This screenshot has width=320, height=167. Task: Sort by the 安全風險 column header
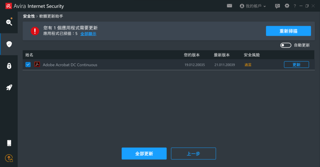(252, 55)
